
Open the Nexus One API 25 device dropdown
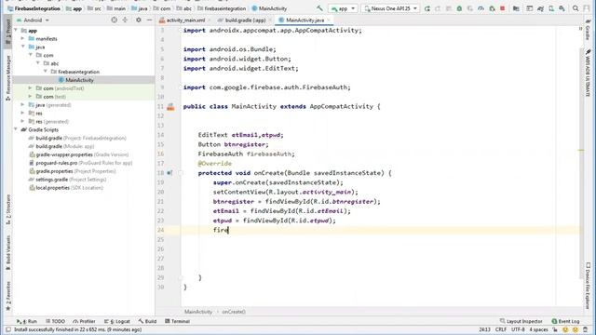coord(390,8)
